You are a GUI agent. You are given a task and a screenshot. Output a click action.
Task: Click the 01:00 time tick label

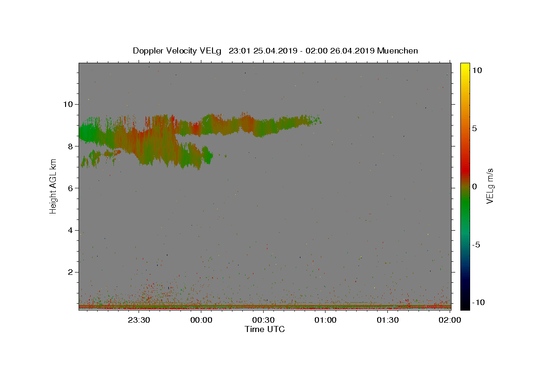point(325,320)
